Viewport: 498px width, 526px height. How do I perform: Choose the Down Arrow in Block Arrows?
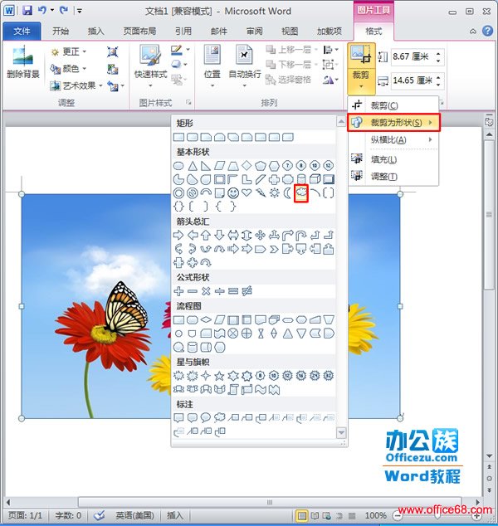pos(219,235)
